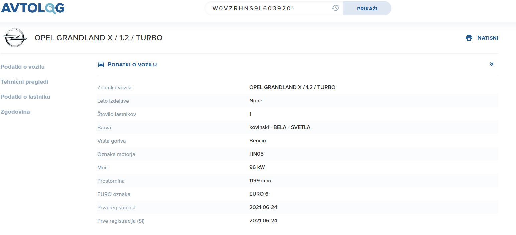Click the PRIKAŽI button
The width and height of the screenshot is (516, 235).
click(367, 8)
